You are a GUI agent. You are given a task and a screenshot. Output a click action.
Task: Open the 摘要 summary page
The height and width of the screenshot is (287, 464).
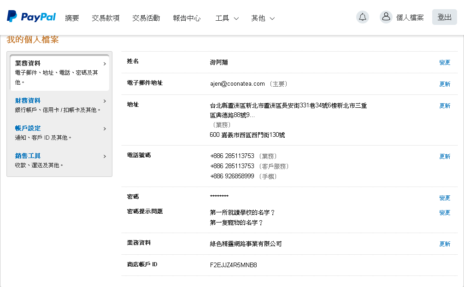(72, 18)
